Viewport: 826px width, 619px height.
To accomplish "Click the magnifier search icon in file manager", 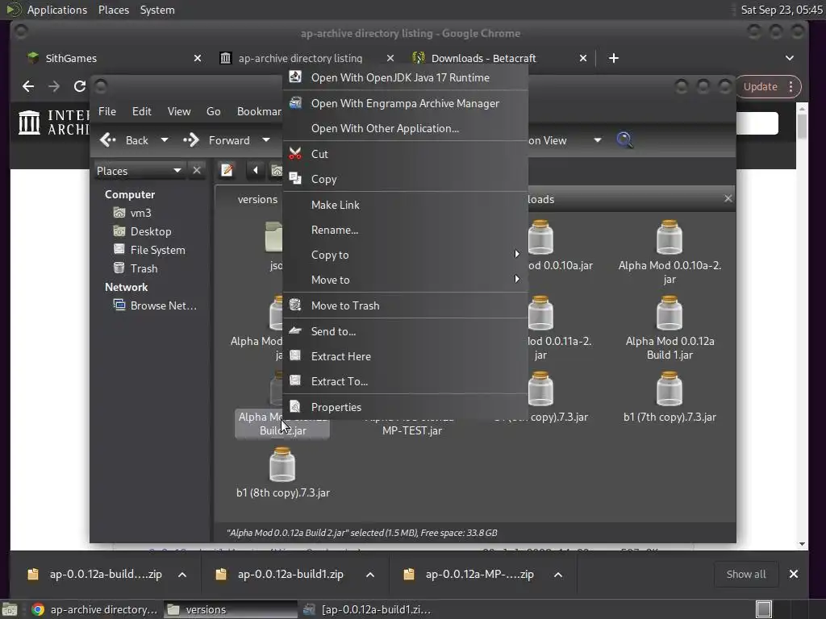I will tap(624, 140).
